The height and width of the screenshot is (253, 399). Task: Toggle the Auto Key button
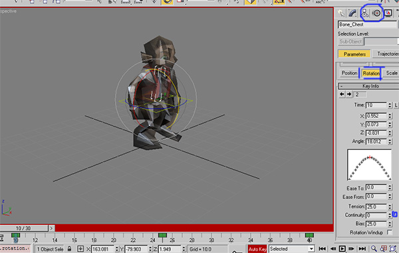(257, 249)
